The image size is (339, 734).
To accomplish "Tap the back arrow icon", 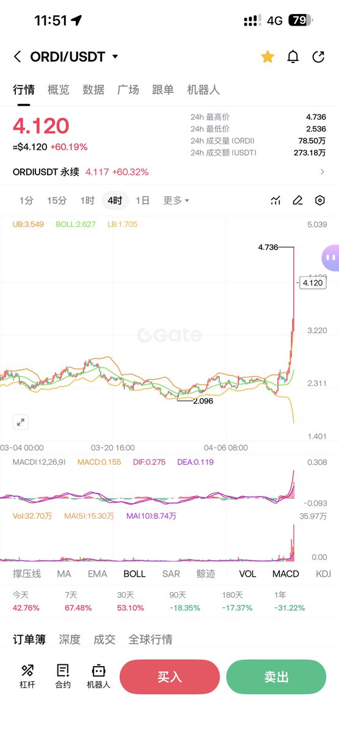I will point(17,57).
